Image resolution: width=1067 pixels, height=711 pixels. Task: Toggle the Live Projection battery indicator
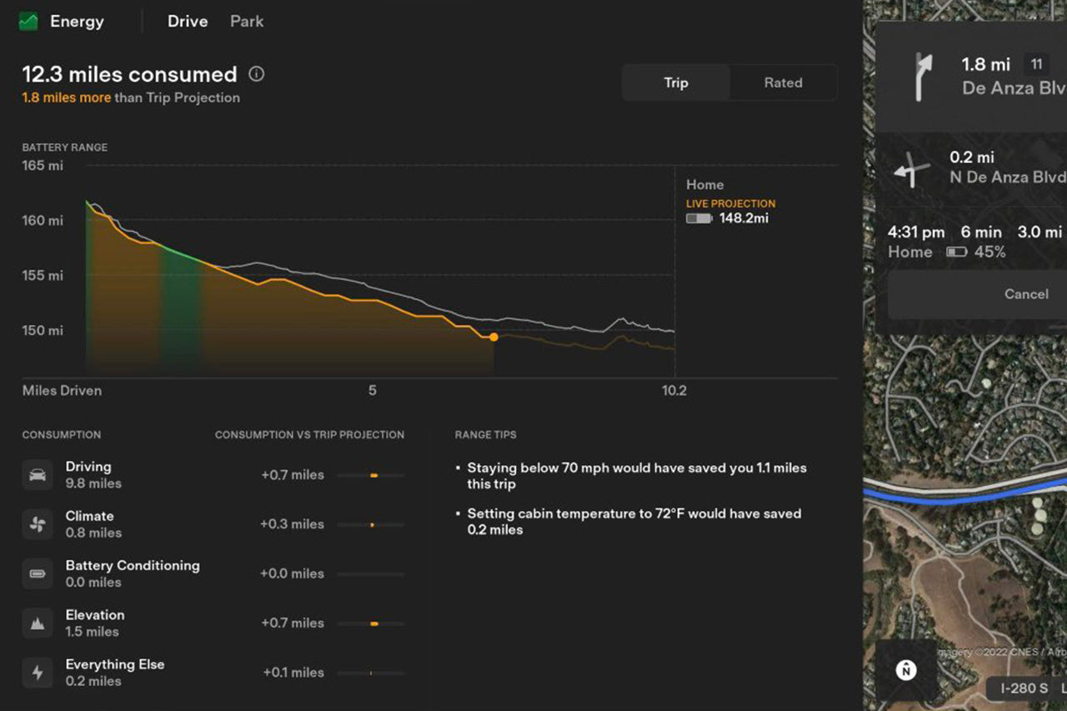coord(699,218)
